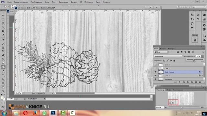Toggle lock all padlock icon

pyautogui.click(x=174, y=61)
